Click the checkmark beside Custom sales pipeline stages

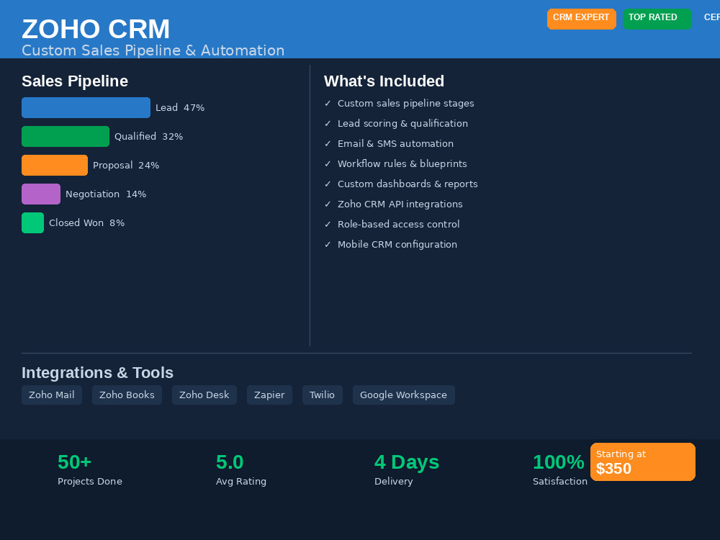coord(328,103)
